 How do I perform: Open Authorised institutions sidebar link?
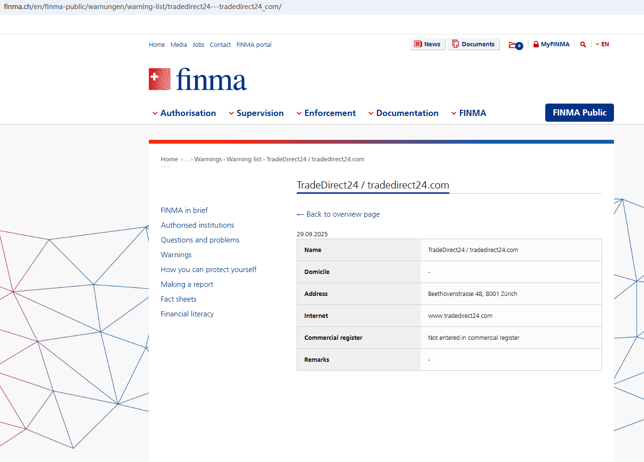point(197,225)
